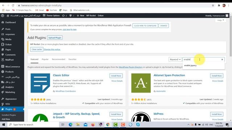The height and width of the screenshot is (130, 232).
Task: Open YITH in sidebar
Action: click(x=8, y=104)
